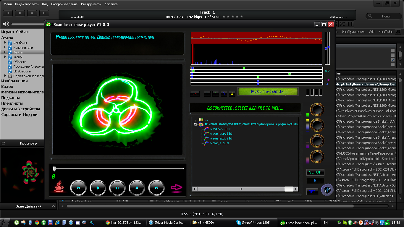This screenshot has width=404, height=227.
Task: Open the Вид menu
Action: [x=45, y=4]
